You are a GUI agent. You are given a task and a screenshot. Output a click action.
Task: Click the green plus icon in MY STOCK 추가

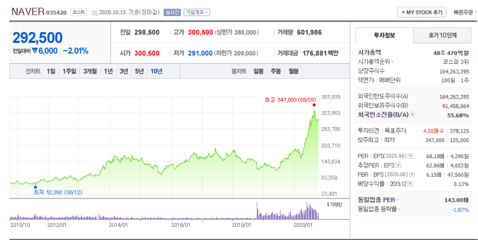[x=403, y=13]
